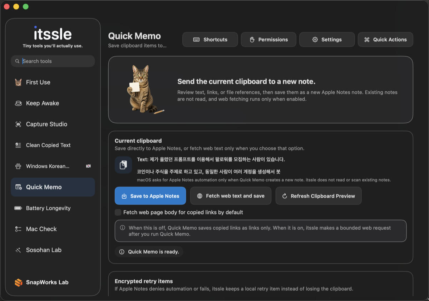Click the Clean Copied Text icon

[18, 145]
